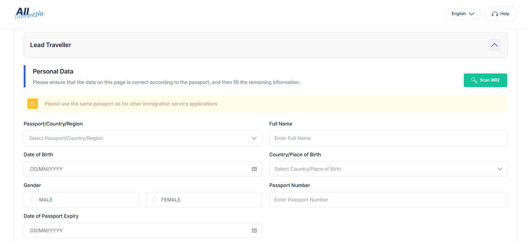
Task: Click the Country/Place of Birth dropdown arrow
Action: pyautogui.click(x=499, y=169)
